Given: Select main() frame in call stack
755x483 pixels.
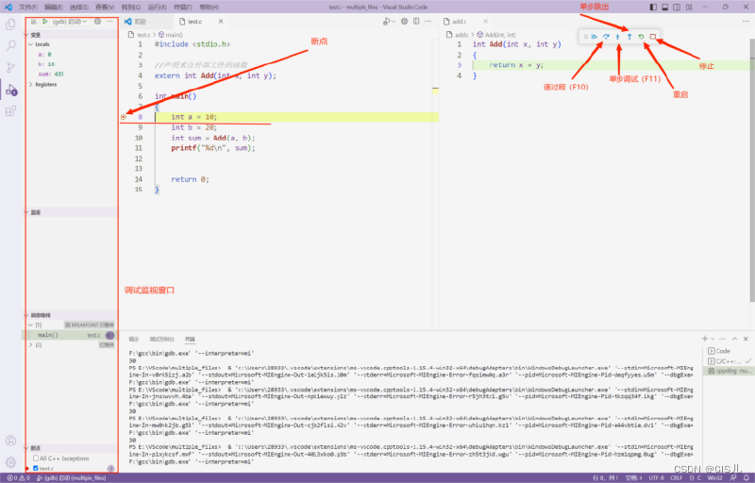Looking at the screenshot, I should click(70, 335).
